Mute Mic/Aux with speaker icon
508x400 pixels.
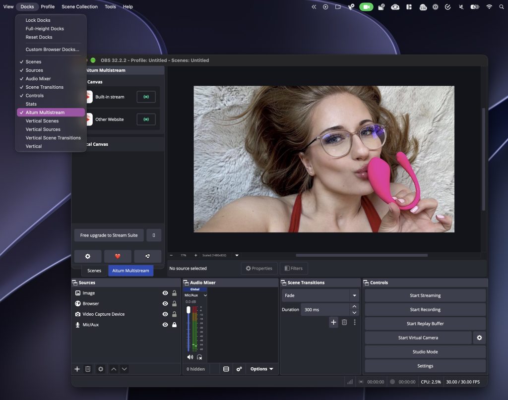tap(190, 357)
